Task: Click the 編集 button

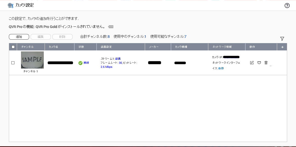Action: (40, 37)
